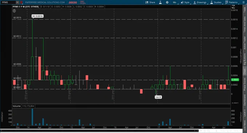Click the $0.0016 price level label
The image size is (247, 133).
coord(17,18)
